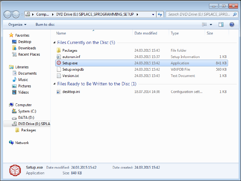Open Packages folder in navigation tree
This screenshot has width=241, height=181.
(28, 130)
